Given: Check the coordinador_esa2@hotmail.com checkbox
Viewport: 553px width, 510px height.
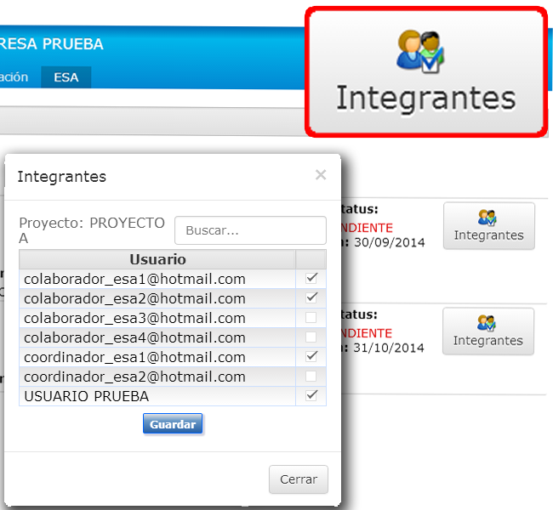Looking at the screenshot, I should pyautogui.click(x=311, y=377).
